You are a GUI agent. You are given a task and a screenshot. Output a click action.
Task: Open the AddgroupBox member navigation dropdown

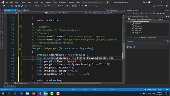click(105, 13)
